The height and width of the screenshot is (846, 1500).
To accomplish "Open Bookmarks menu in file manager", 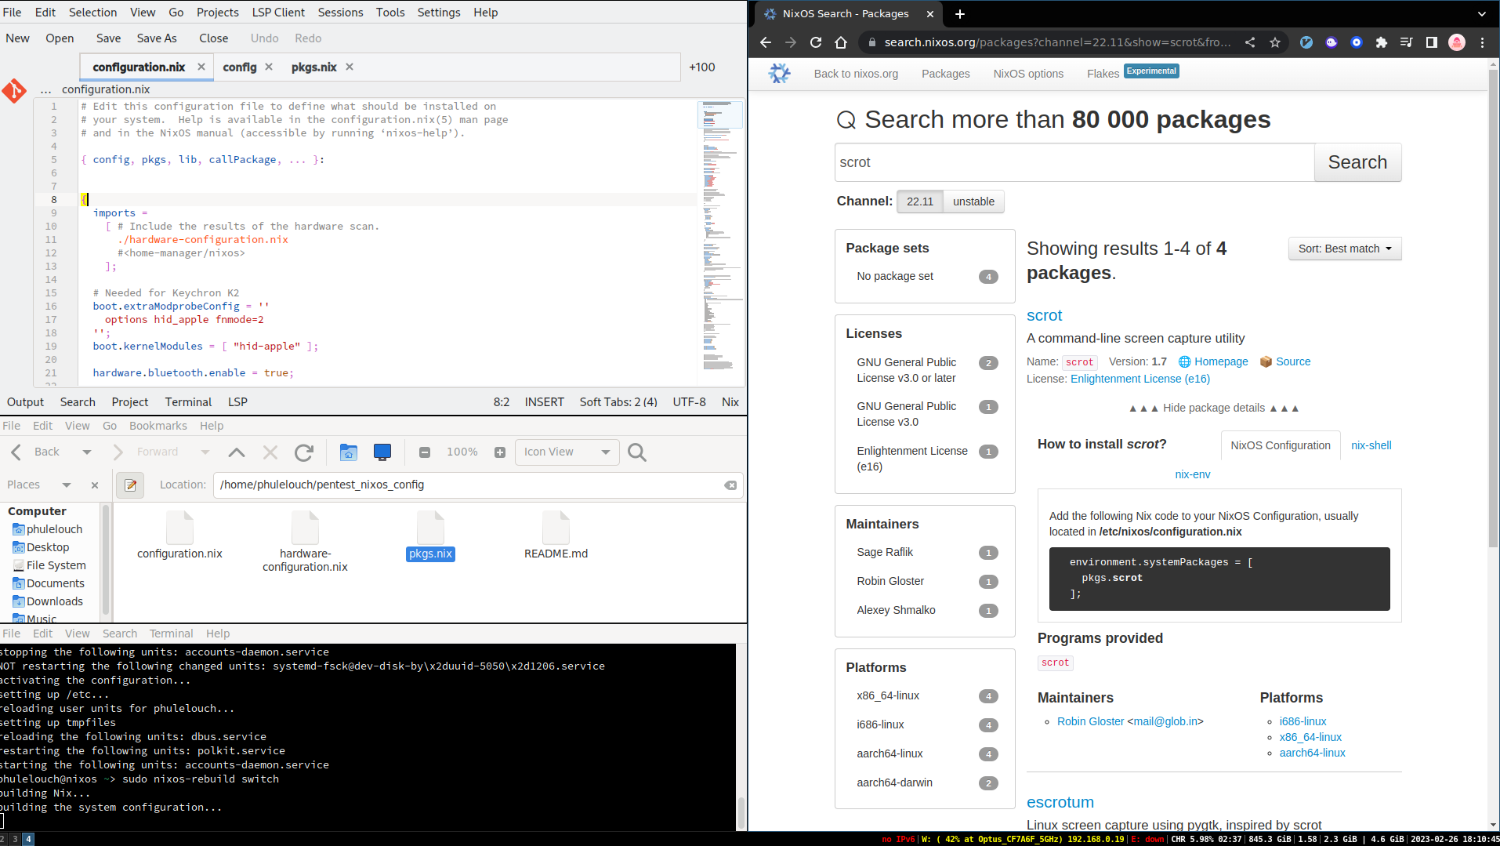I will point(158,426).
